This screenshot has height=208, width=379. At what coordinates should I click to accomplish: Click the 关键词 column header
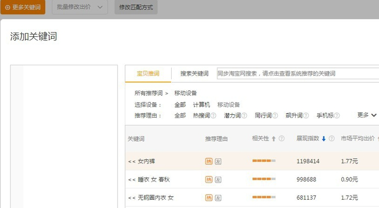pos(136,139)
